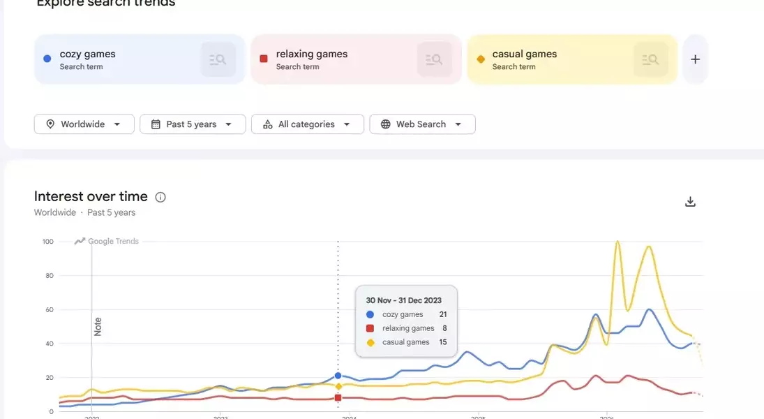Show info about Interest over time
The image size is (764, 419).
160,197
